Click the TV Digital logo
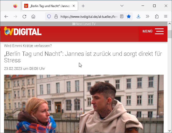The width and height of the screenshot is (172, 133). coord(23,32)
